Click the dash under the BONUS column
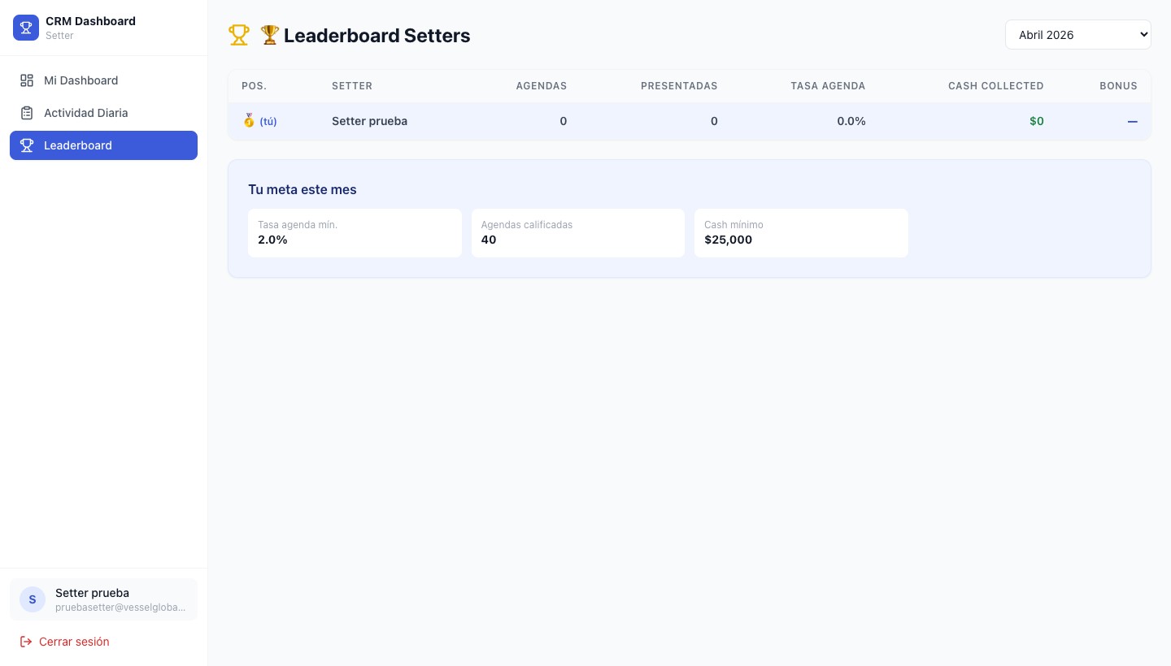 click(x=1133, y=122)
